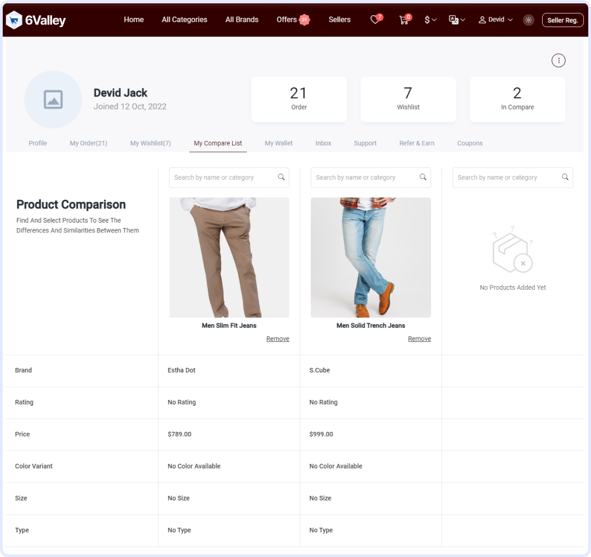Image resolution: width=591 pixels, height=557 pixels.
Task: Click search icon in the empty compare column
Action: (x=565, y=177)
